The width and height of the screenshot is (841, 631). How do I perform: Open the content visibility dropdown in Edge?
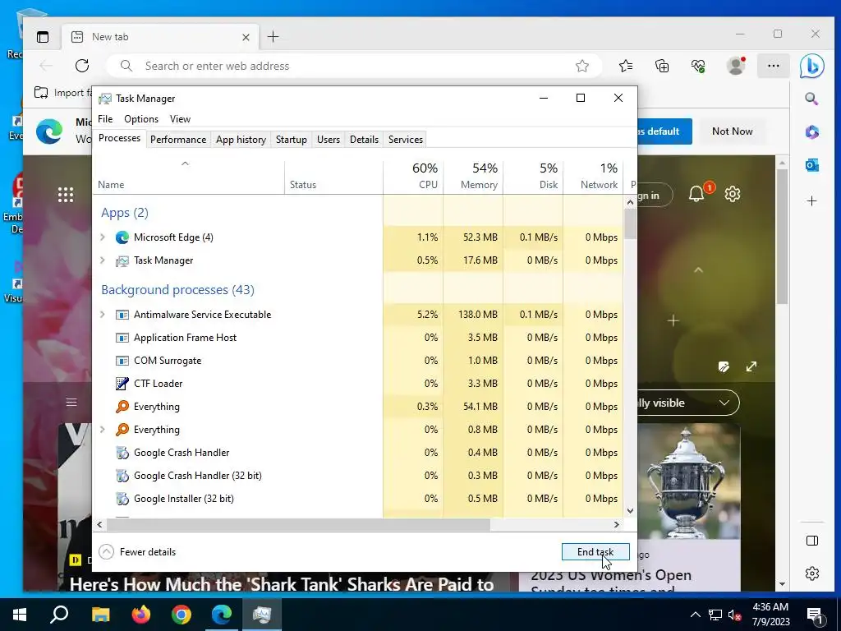[x=689, y=403]
